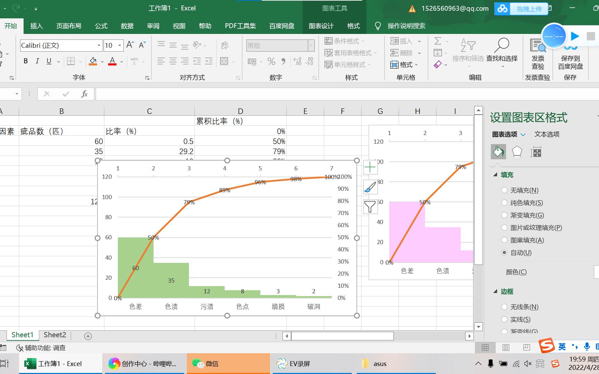The width and height of the screenshot is (599, 374).
Task: Click the 文本选项 option
Action: pos(547,134)
